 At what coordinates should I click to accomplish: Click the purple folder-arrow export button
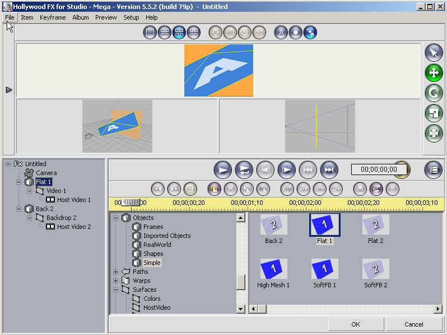376,189
